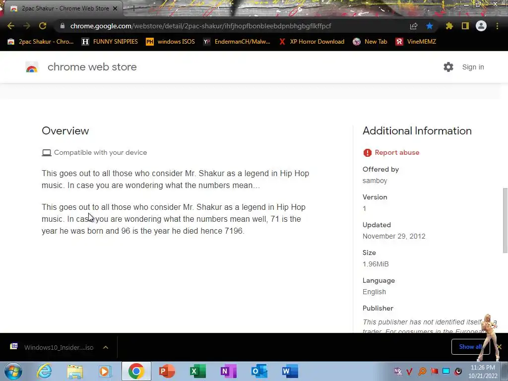
Task: Open the EndermanCH/Malw... bookmark
Action: pos(237,42)
